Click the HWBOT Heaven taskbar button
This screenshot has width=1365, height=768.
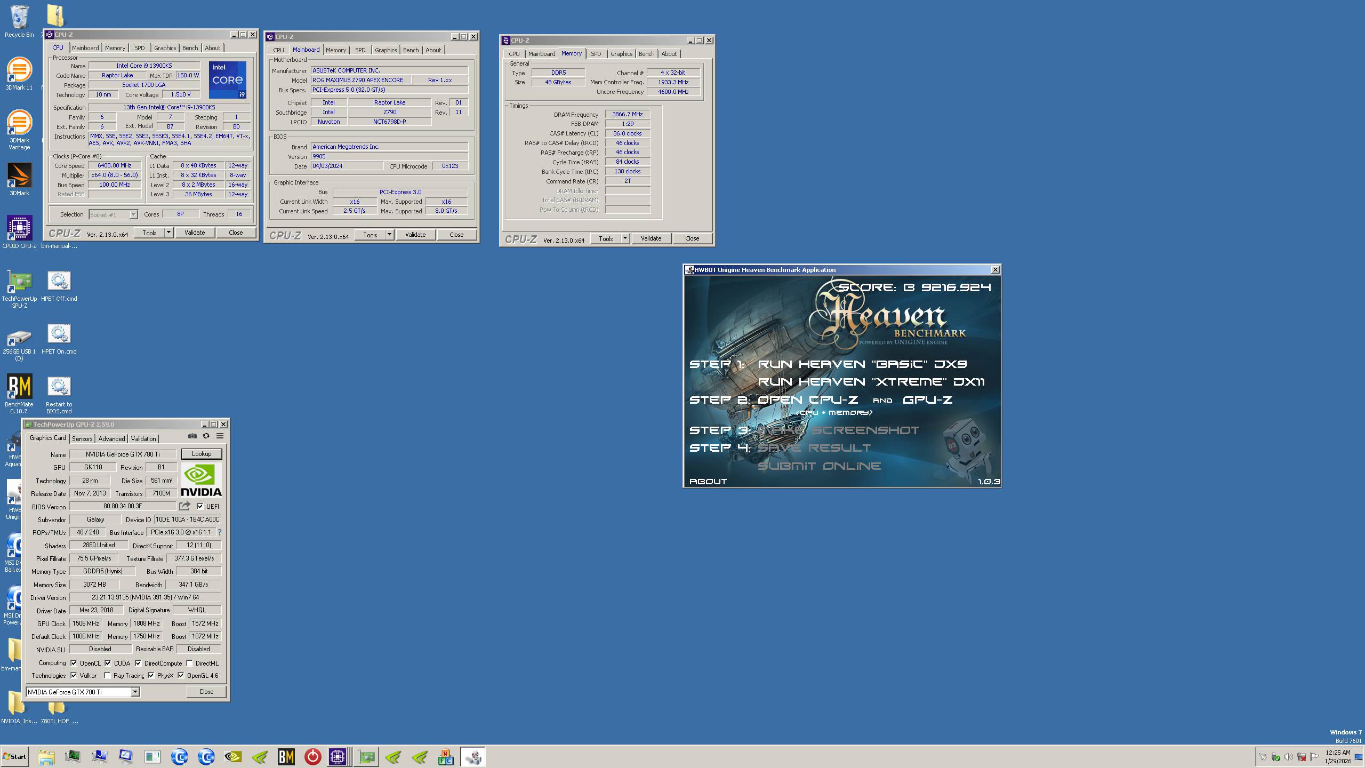pos(473,757)
